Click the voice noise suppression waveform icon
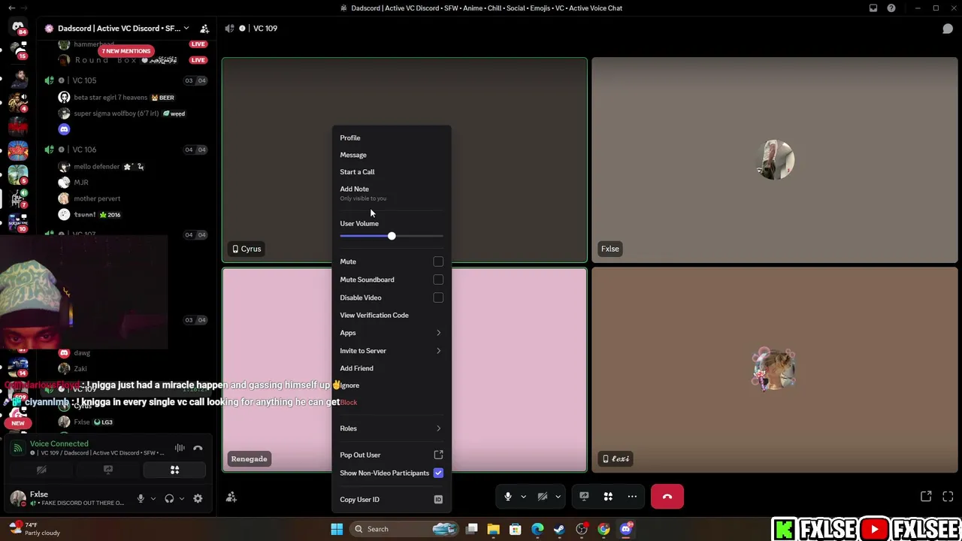 (180, 448)
